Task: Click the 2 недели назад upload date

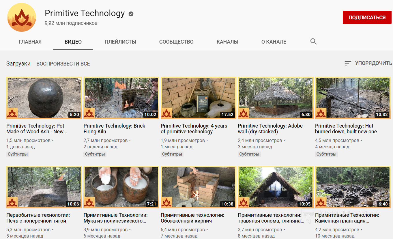Action: point(100,147)
